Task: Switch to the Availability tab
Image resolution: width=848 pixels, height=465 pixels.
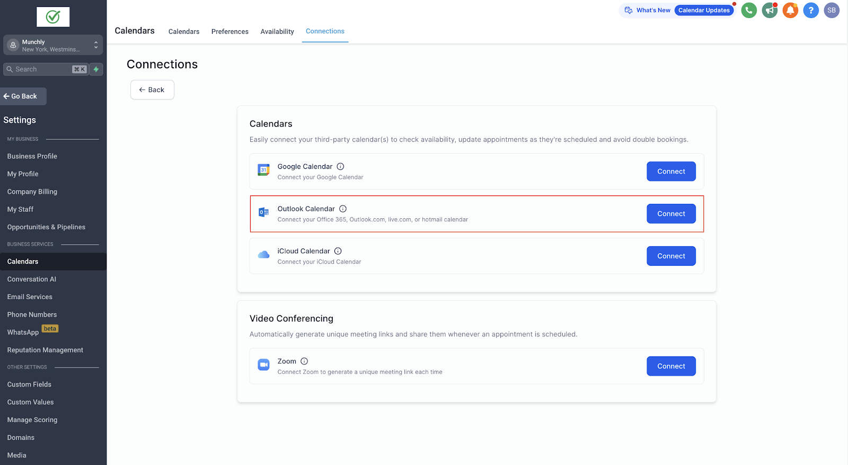Action: coord(277,32)
